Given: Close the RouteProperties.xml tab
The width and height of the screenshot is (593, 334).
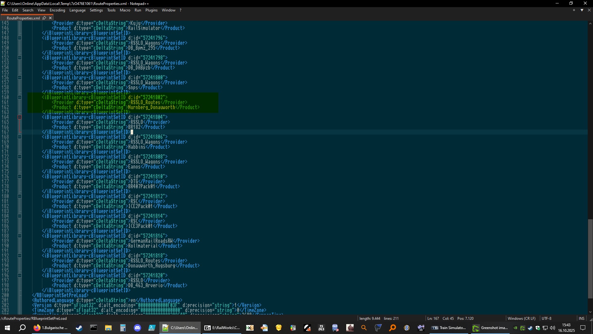Looking at the screenshot, I should pos(50,18).
